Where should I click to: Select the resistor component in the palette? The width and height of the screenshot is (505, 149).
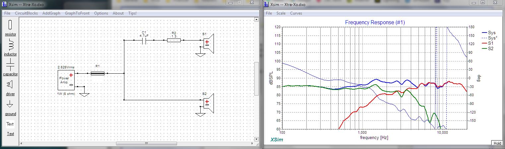[x=10, y=27]
